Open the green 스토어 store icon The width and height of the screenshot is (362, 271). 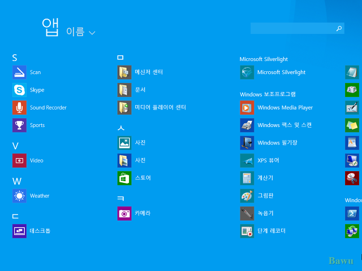(x=124, y=178)
